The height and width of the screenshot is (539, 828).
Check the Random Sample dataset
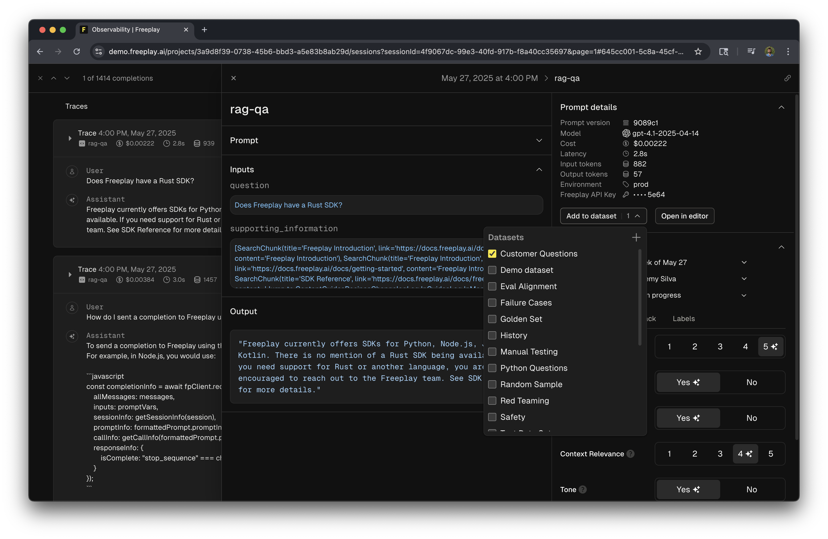click(492, 384)
